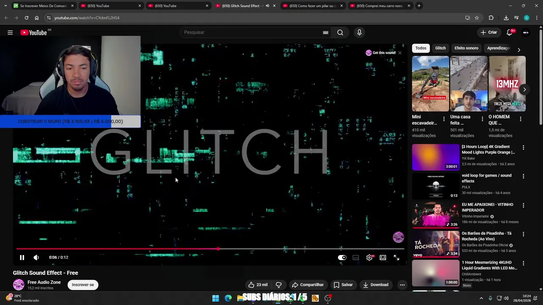Click the Pesquisar search field
This screenshot has width=543, height=305.
(255, 33)
